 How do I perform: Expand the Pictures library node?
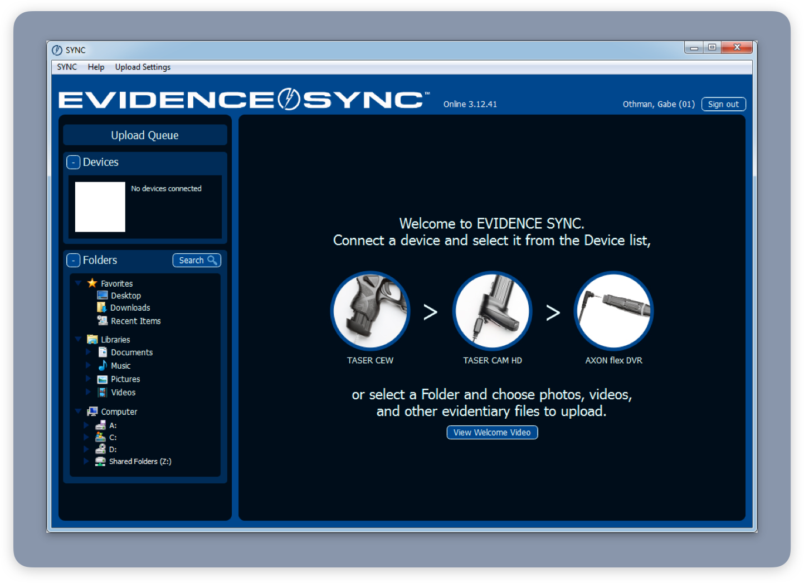[x=88, y=379]
